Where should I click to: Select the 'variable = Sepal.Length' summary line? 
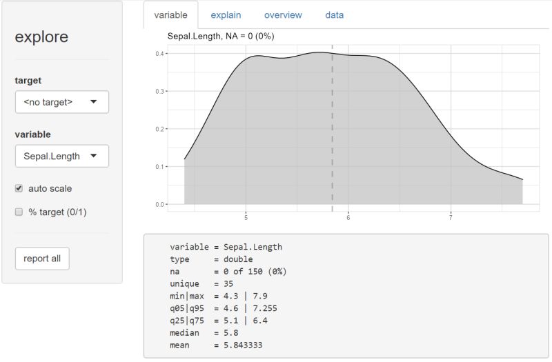226,247
